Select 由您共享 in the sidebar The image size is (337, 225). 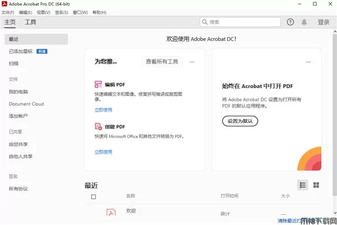[19, 144]
